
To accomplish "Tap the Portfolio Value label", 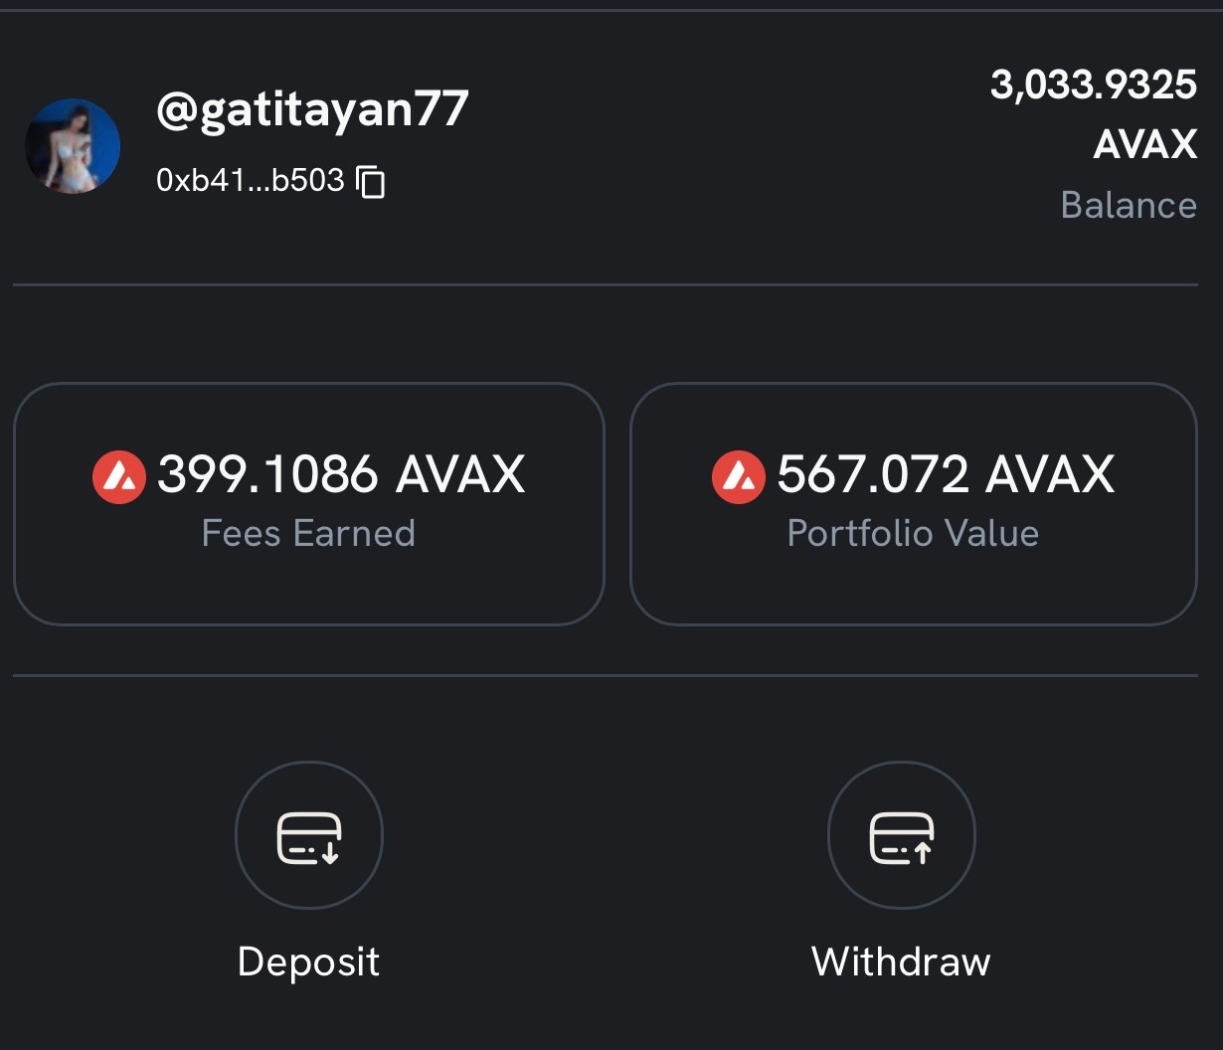I will pyautogui.click(x=913, y=534).
